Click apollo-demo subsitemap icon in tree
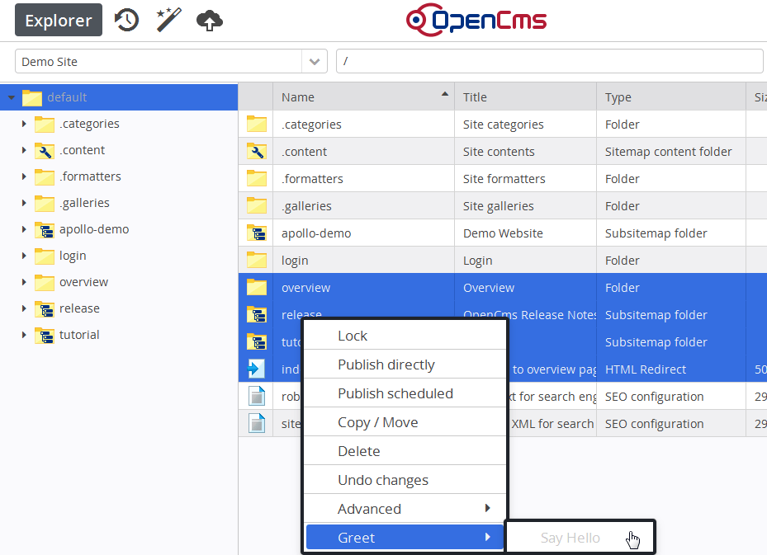Screen dimensions: 767x555 [45, 229]
